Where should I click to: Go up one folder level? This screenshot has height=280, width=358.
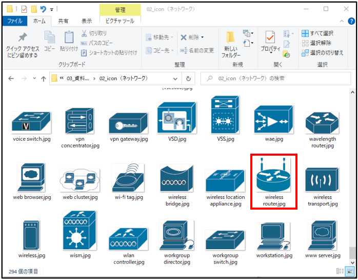tap(44, 79)
